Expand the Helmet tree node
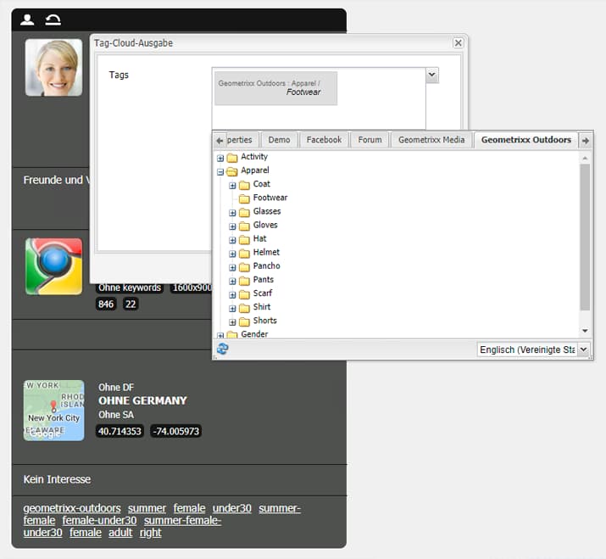Screen dimensions: 606x559 click(x=232, y=254)
